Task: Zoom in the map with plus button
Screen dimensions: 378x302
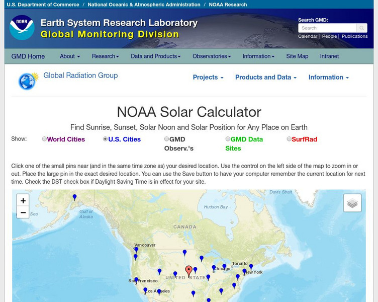Action: point(23,201)
